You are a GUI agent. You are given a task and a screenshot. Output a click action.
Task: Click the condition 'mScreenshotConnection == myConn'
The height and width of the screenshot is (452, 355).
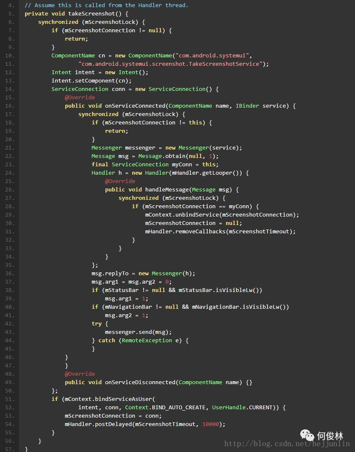click(197, 206)
